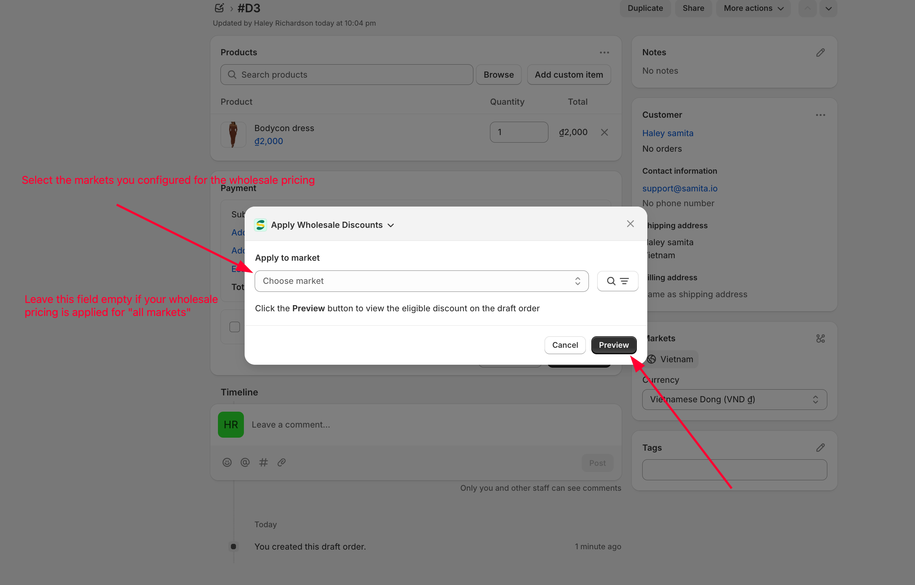Edit notes with pencil icon
The image size is (915, 585).
(x=820, y=52)
